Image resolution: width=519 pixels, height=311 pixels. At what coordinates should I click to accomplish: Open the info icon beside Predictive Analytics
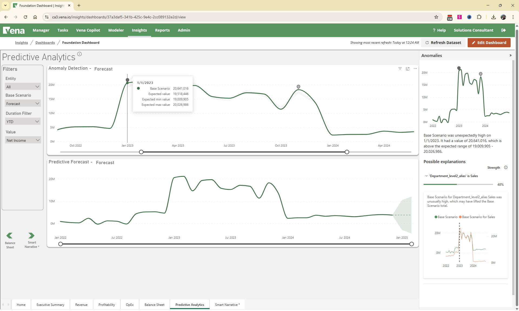click(79, 54)
